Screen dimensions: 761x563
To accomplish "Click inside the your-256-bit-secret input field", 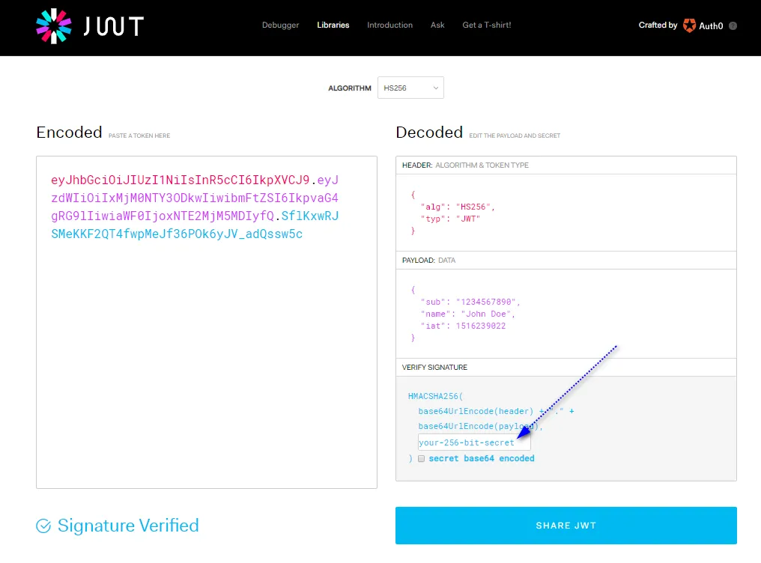I will pyautogui.click(x=474, y=442).
